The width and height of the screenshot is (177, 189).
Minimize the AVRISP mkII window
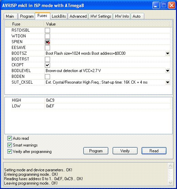click(x=156, y=5)
